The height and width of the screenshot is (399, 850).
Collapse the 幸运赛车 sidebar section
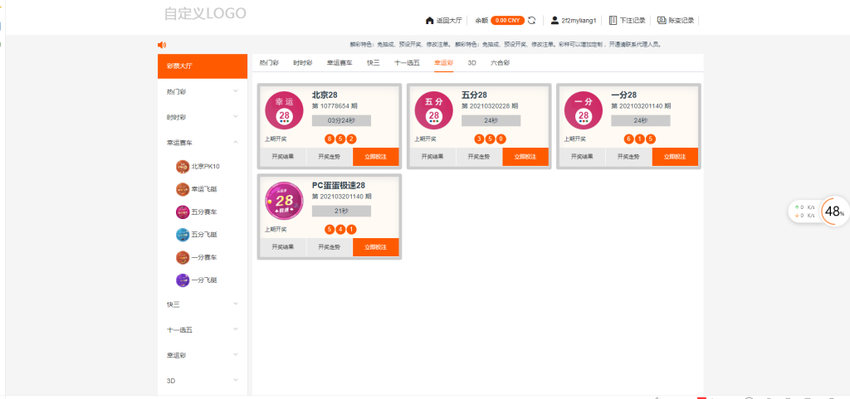[235, 142]
